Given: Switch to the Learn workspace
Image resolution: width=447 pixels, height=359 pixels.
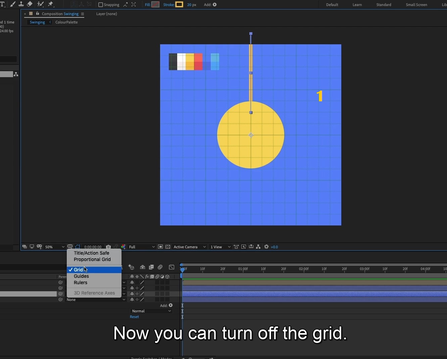Looking at the screenshot, I should point(357,5).
